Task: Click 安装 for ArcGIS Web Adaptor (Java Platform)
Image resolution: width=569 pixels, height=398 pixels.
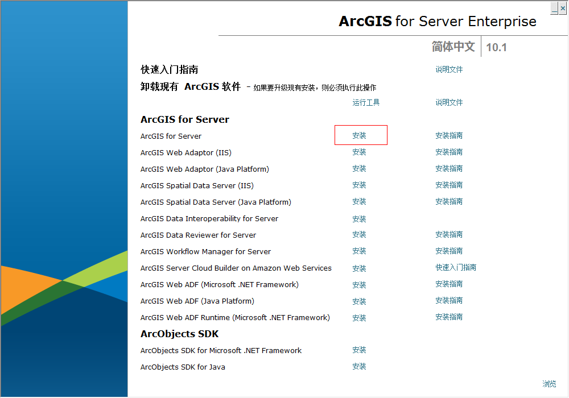Action: pos(359,168)
